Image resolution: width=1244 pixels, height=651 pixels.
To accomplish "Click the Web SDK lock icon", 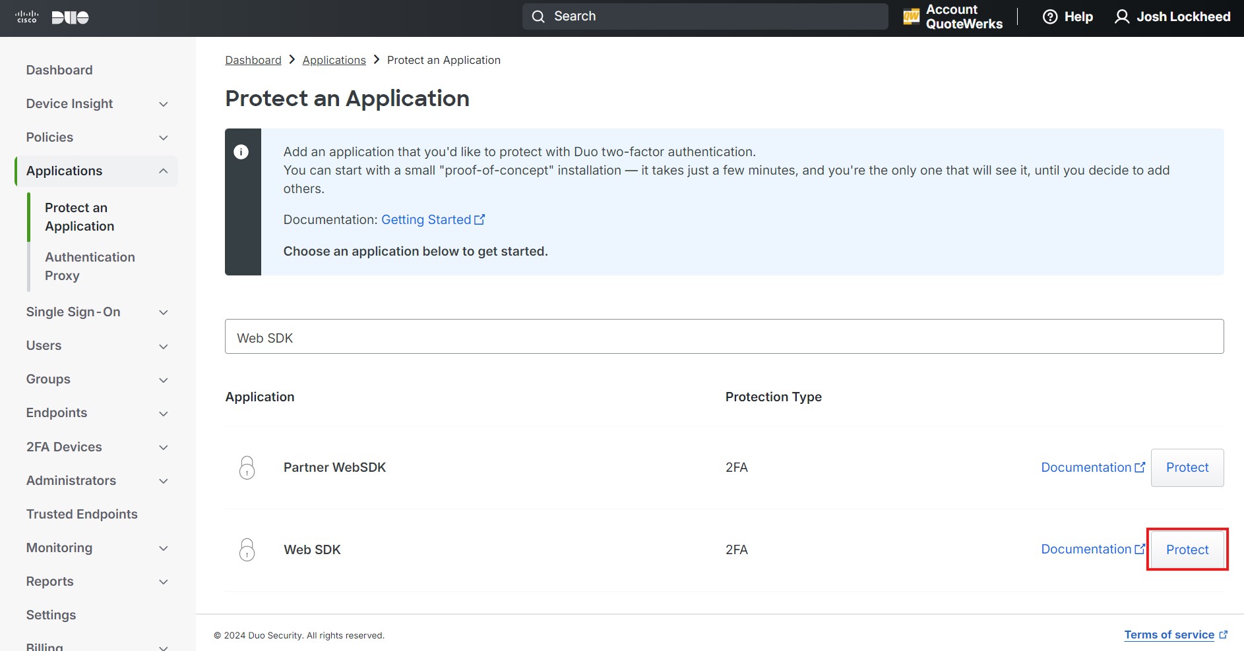I will [x=247, y=550].
